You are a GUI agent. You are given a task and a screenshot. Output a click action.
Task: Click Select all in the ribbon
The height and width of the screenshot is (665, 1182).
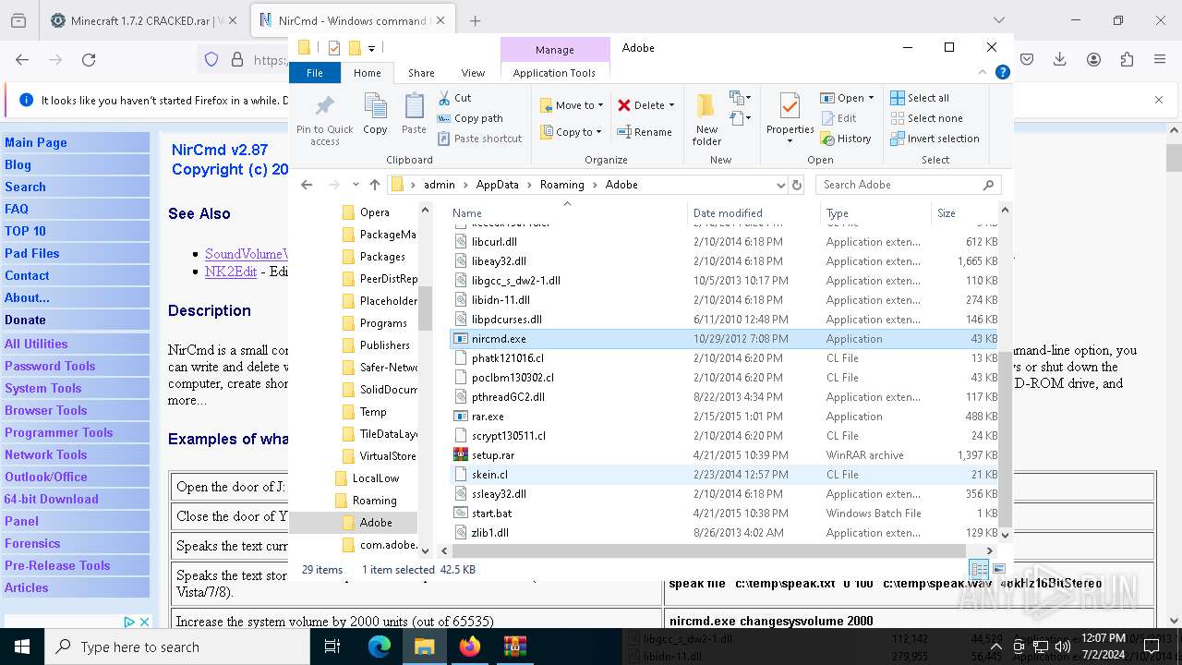[920, 98]
